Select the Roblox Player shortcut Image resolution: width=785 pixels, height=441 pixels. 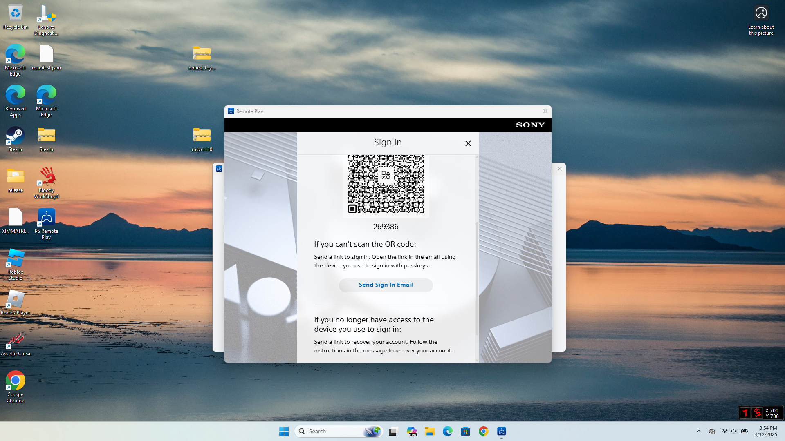tap(16, 303)
